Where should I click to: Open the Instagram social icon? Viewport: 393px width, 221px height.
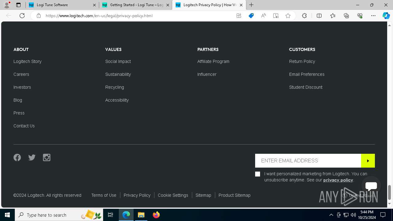[47, 157]
